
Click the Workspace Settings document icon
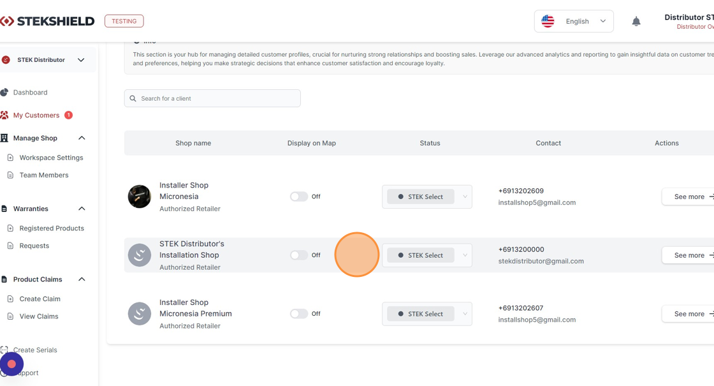click(x=10, y=158)
